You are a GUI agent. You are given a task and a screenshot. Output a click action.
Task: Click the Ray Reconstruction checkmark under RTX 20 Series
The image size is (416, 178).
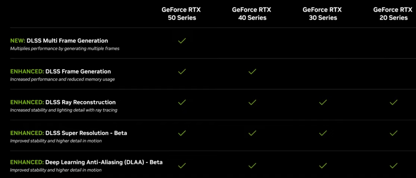point(393,102)
